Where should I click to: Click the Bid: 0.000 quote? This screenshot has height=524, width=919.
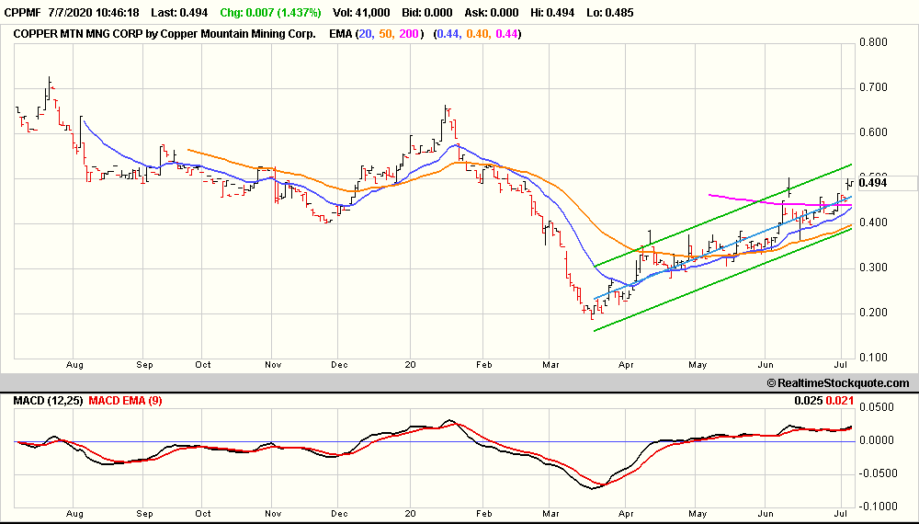tap(427, 12)
